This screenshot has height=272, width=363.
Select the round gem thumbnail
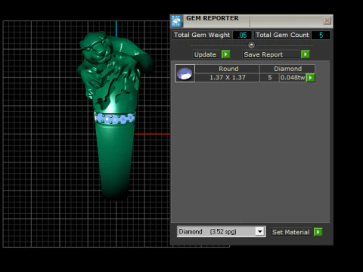pyautogui.click(x=185, y=73)
